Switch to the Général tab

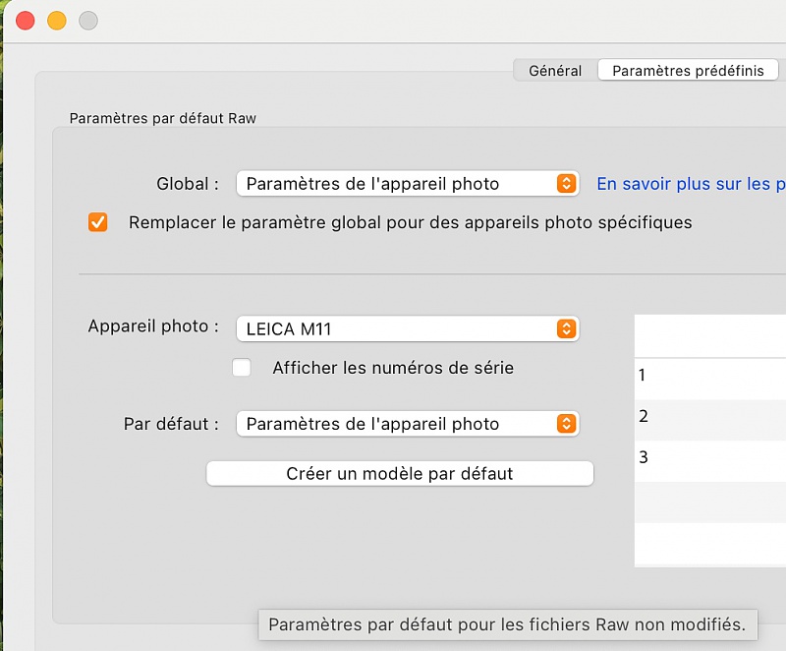[x=555, y=71]
